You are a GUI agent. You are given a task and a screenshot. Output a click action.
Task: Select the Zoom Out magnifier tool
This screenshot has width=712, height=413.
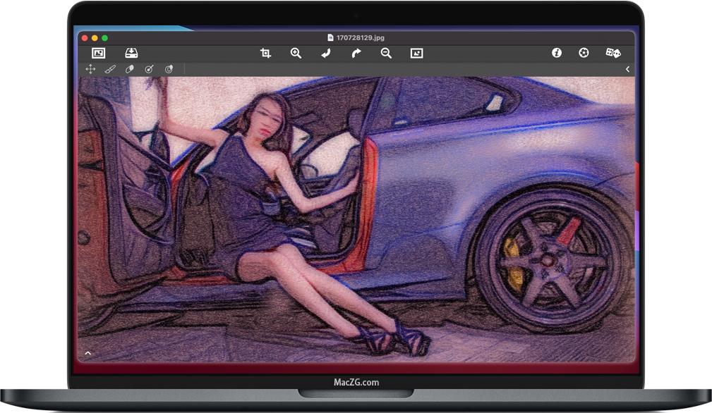click(x=386, y=53)
